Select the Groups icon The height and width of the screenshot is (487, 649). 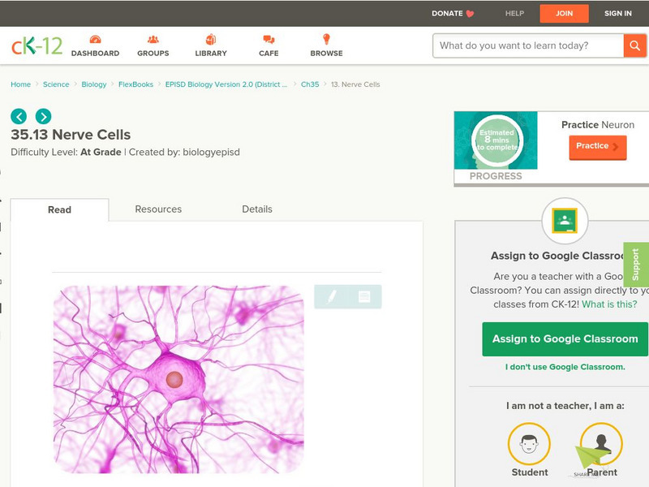(x=152, y=38)
